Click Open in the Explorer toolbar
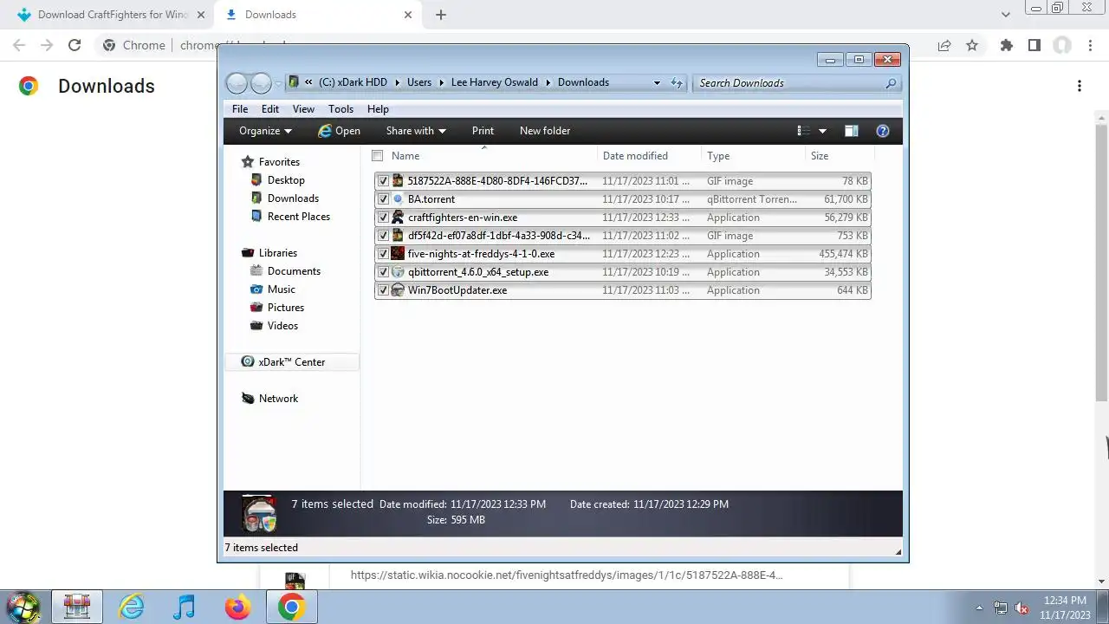Viewport: 1109px width, 624px height. pos(339,131)
